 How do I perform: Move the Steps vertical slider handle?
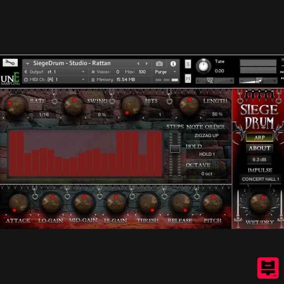pyautogui.click(x=175, y=149)
